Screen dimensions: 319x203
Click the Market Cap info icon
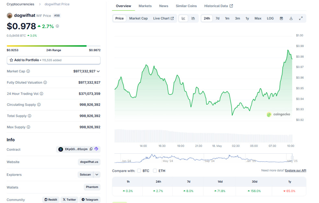pyautogui.click(x=28, y=71)
